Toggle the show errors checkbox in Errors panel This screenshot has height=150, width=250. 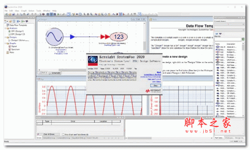coord(63,135)
